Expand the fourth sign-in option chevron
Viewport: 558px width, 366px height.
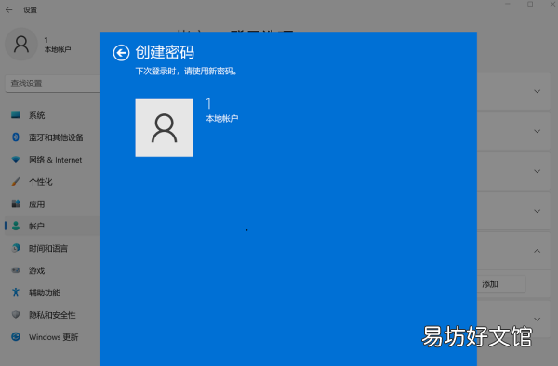[x=537, y=211]
